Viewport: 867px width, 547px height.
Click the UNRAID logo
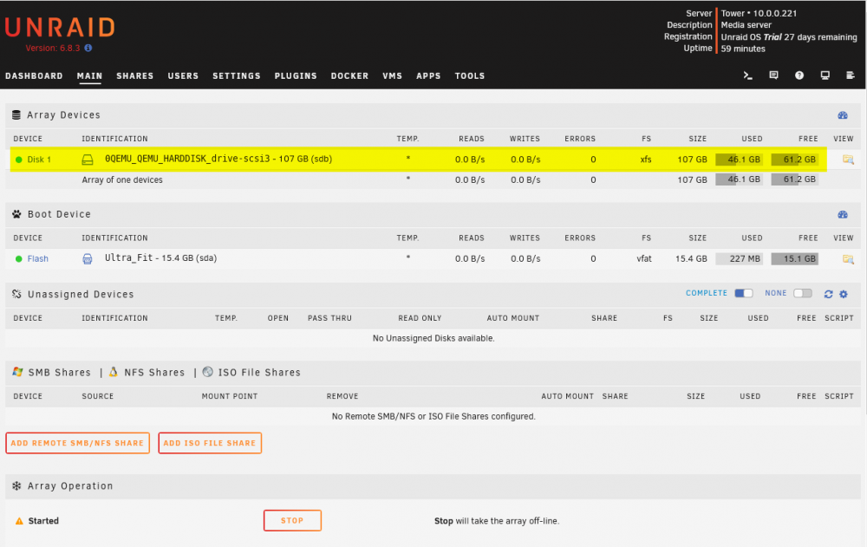pyautogui.click(x=61, y=27)
